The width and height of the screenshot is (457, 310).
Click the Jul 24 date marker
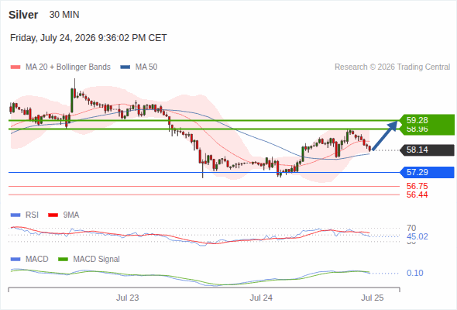point(261,298)
